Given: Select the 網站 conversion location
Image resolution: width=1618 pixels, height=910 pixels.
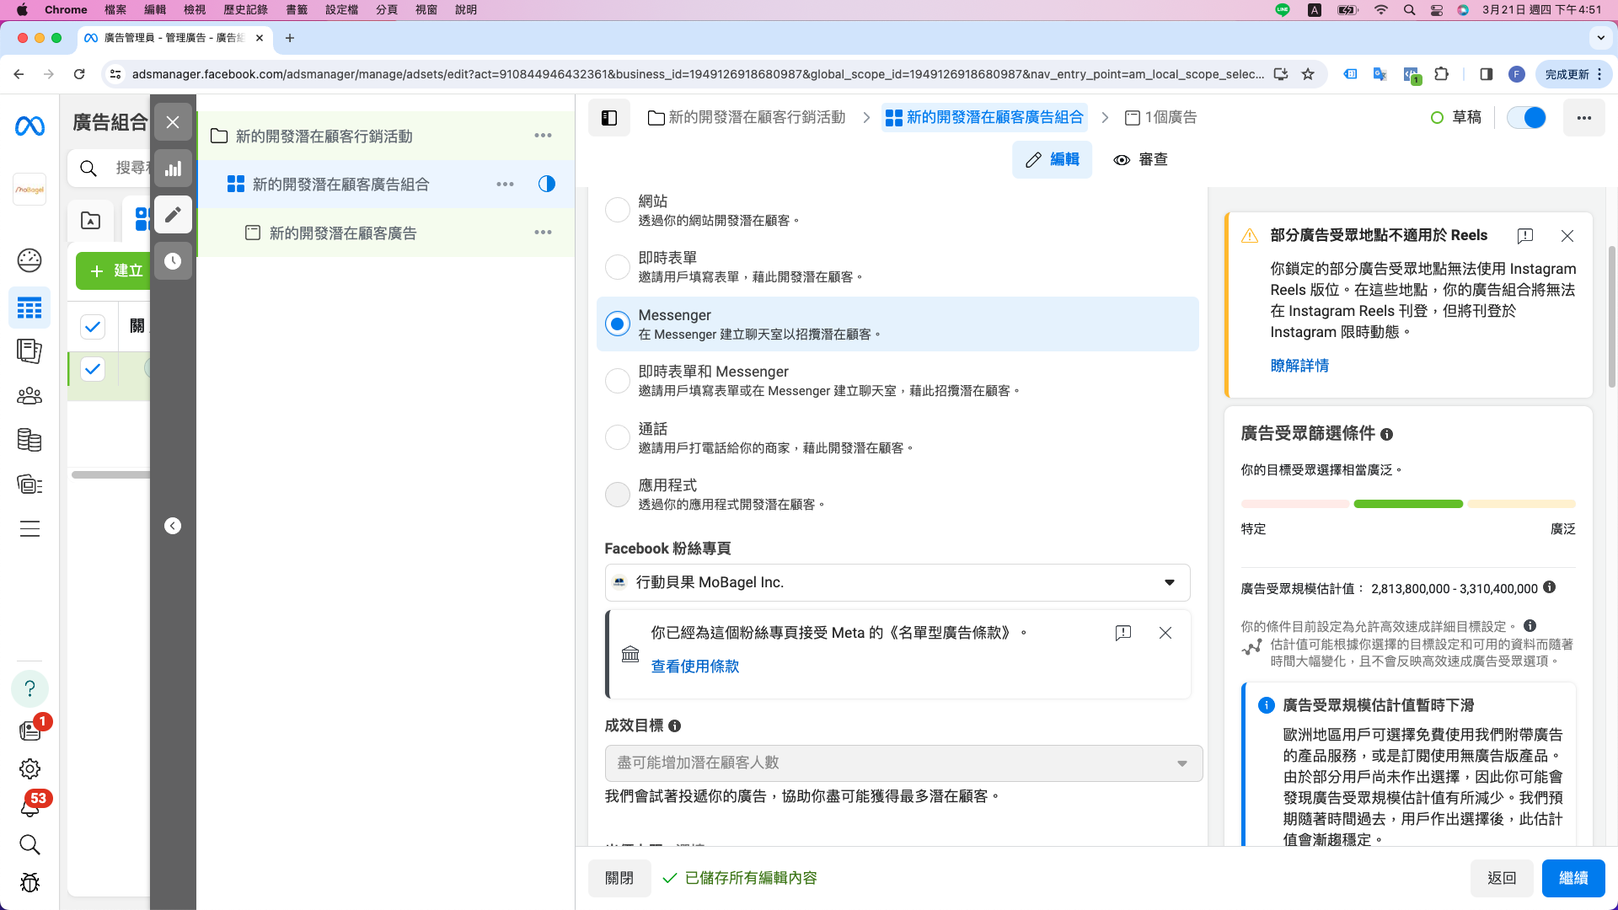Looking at the screenshot, I should 618,210.
